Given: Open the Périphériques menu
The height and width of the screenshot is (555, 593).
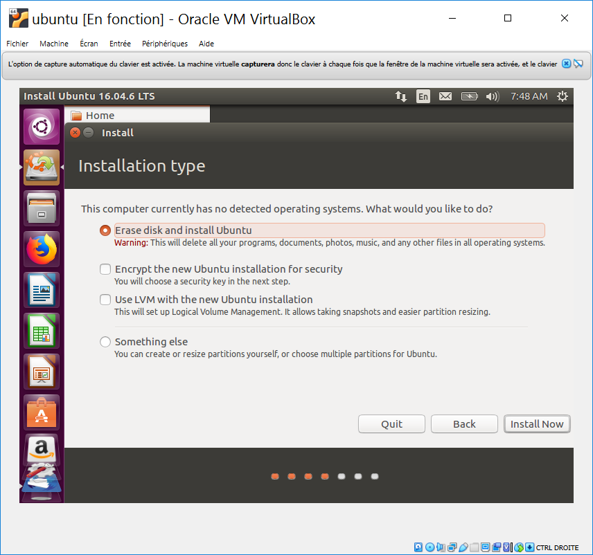Looking at the screenshot, I should [x=165, y=44].
